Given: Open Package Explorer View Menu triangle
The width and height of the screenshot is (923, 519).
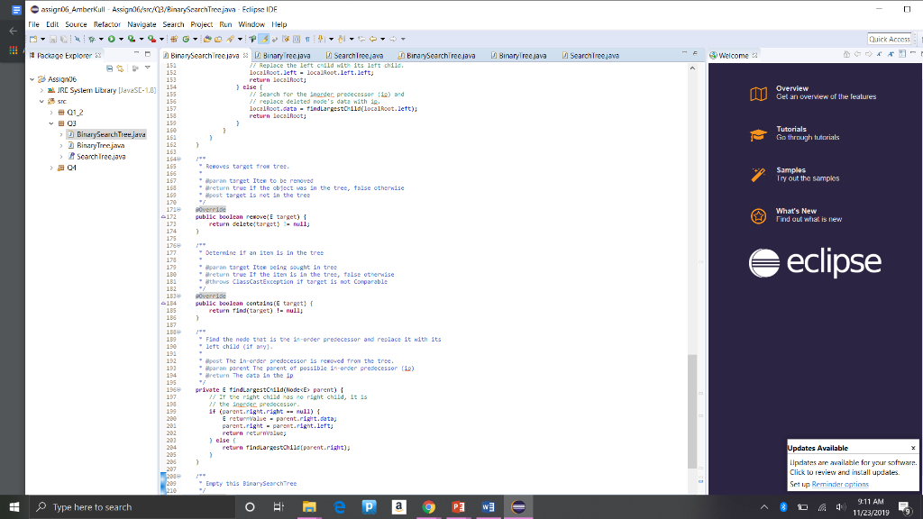Looking at the screenshot, I should [x=148, y=68].
